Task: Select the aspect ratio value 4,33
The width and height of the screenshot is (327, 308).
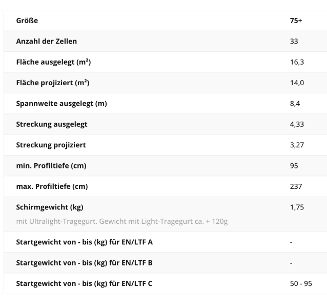Action: [296, 124]
